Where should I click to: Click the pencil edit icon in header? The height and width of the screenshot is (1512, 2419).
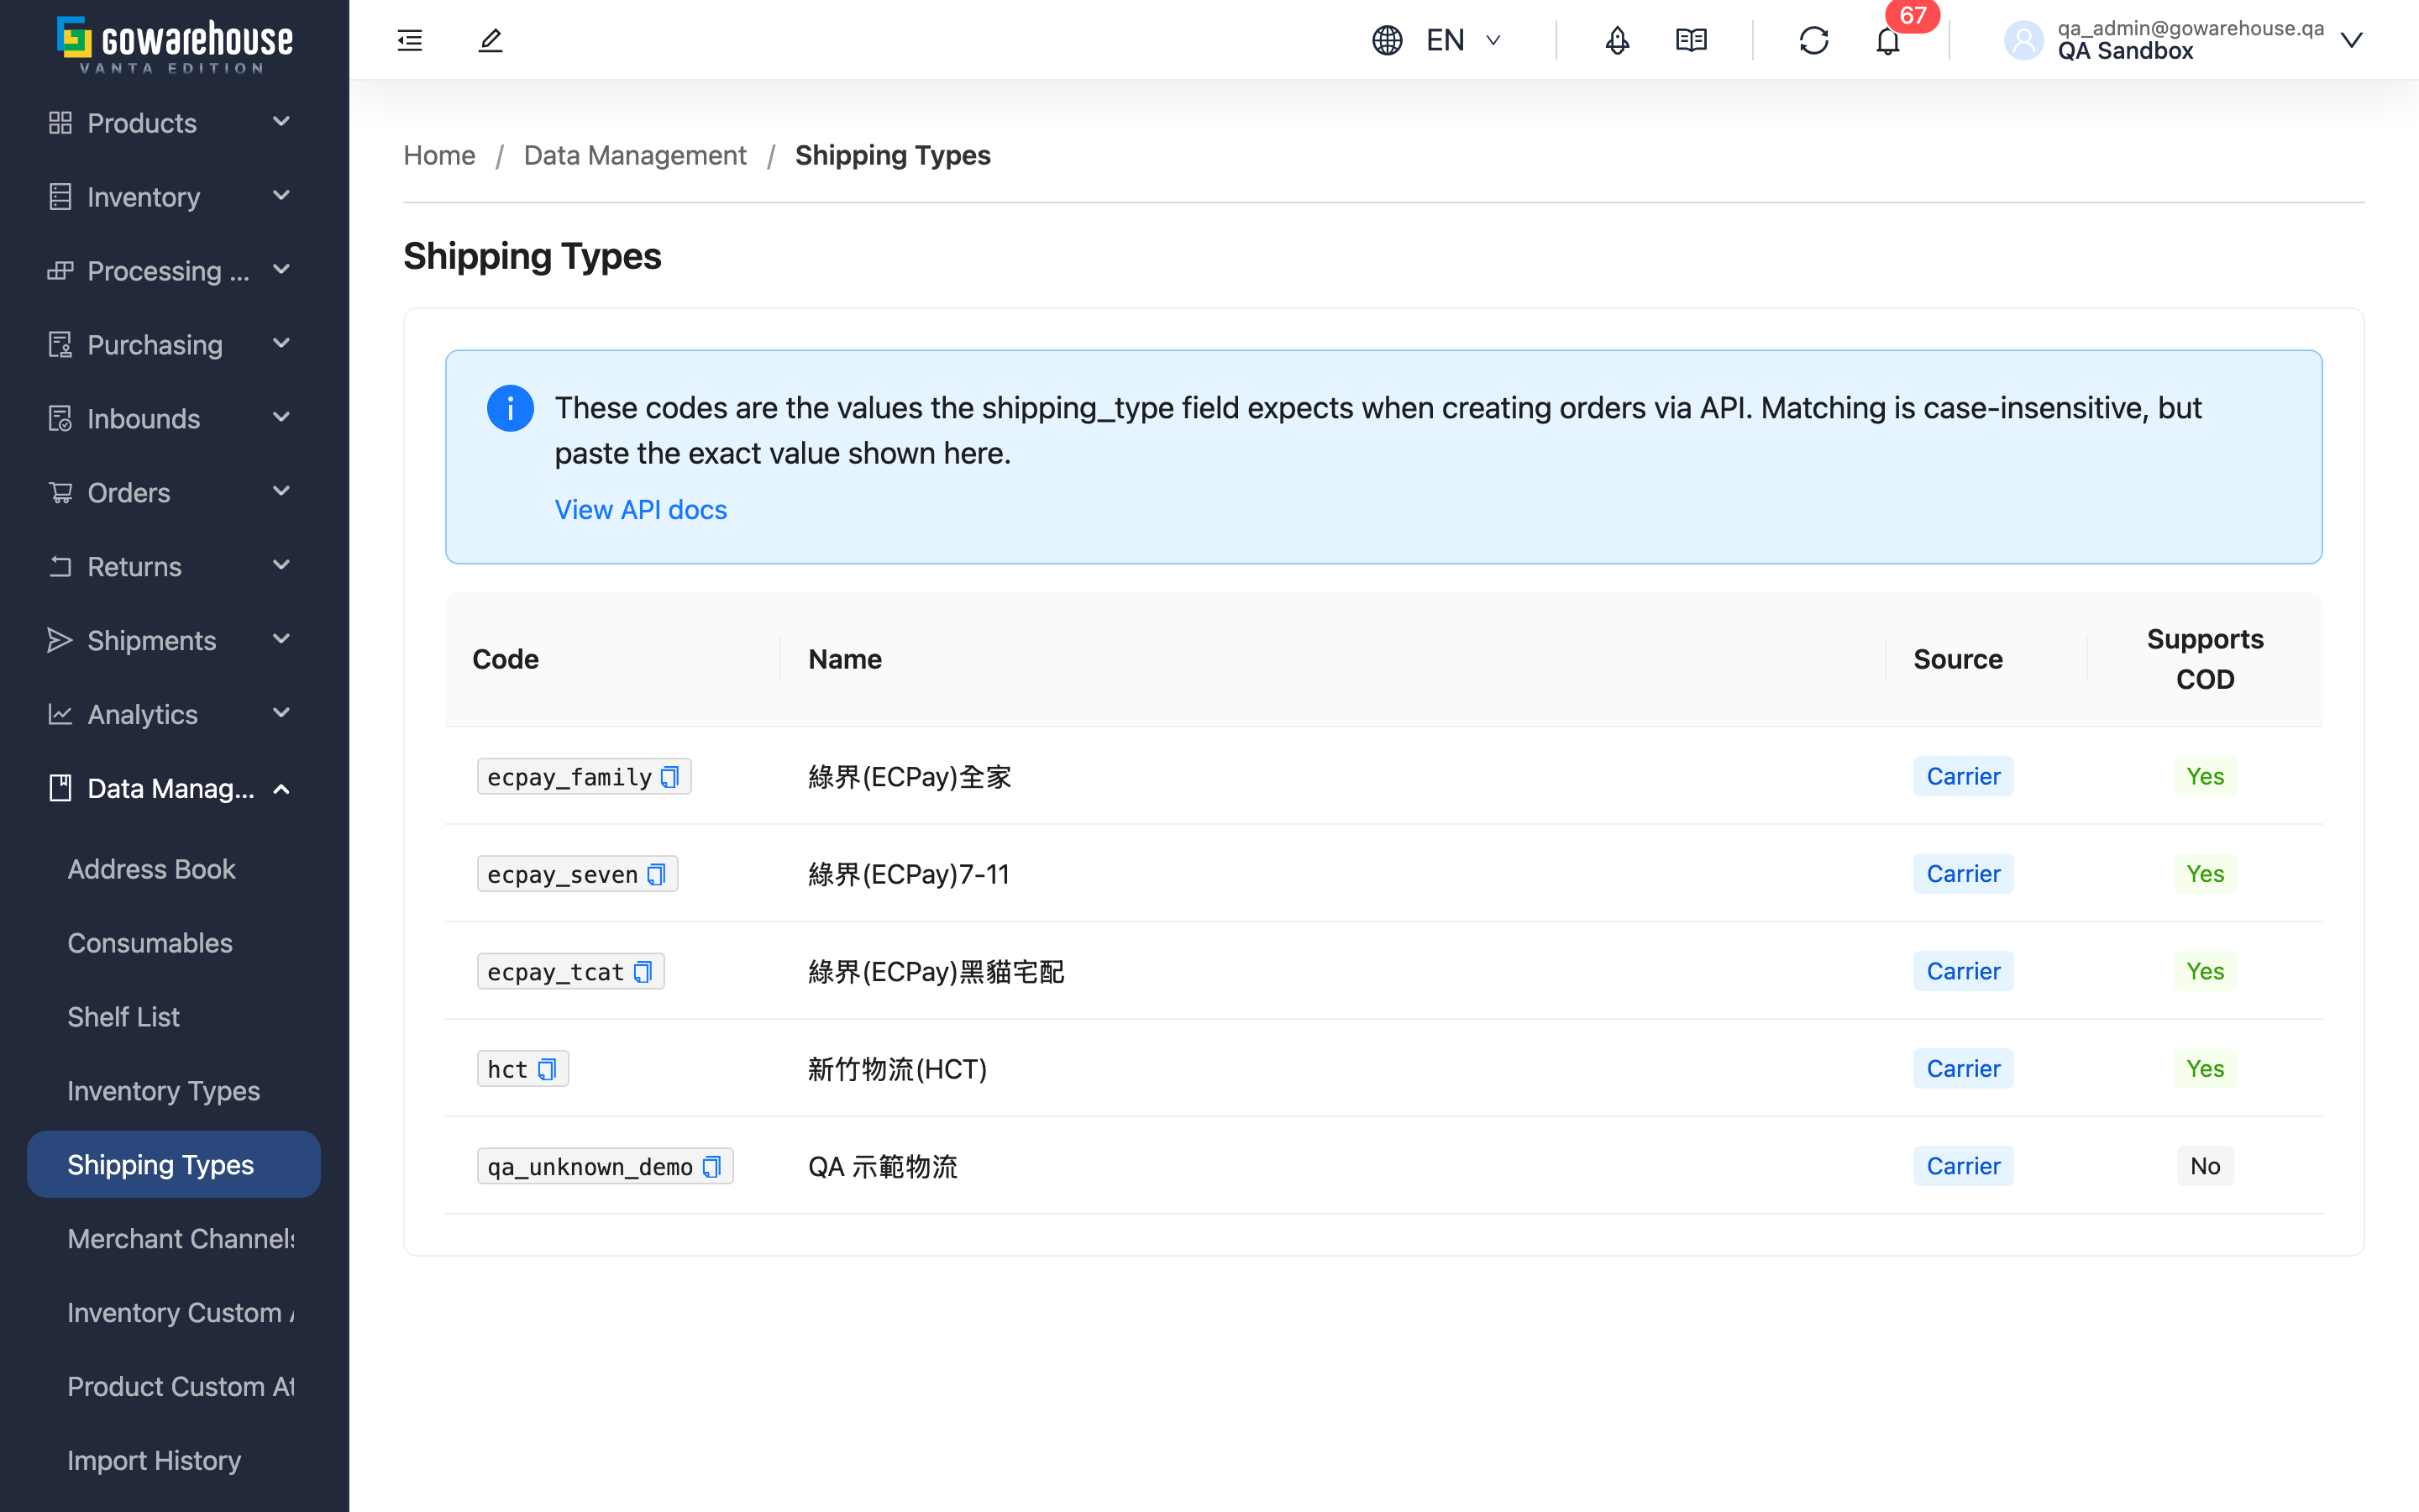click(490, 40)
